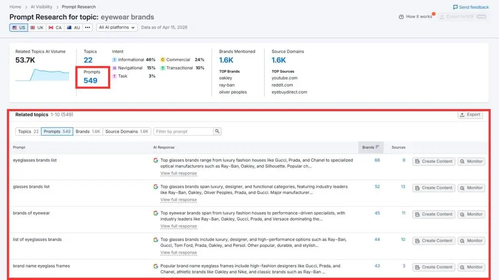Viewport: 499px width, 280px height.
Task: Switch to the Topics 22 tab
Action: [x=28, y=131]
